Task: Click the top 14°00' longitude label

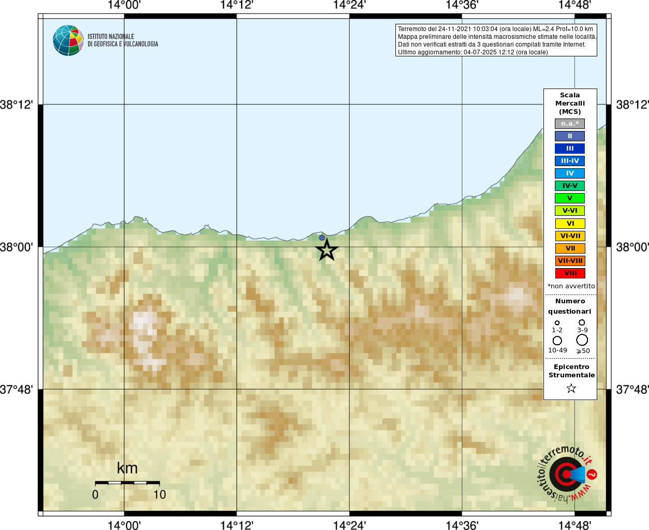Action: click(x=124, y=5)
